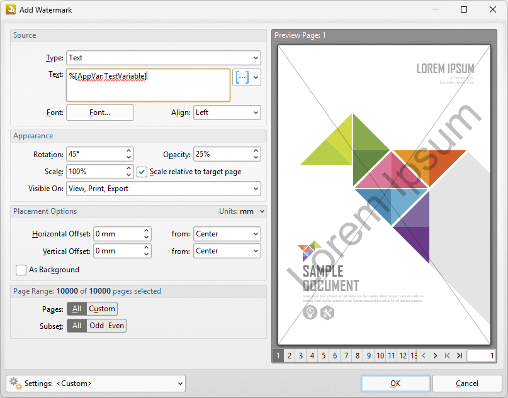The image size is (508, 398).
Task: Open the Units mm dropdown
Action: coord(242,211)
